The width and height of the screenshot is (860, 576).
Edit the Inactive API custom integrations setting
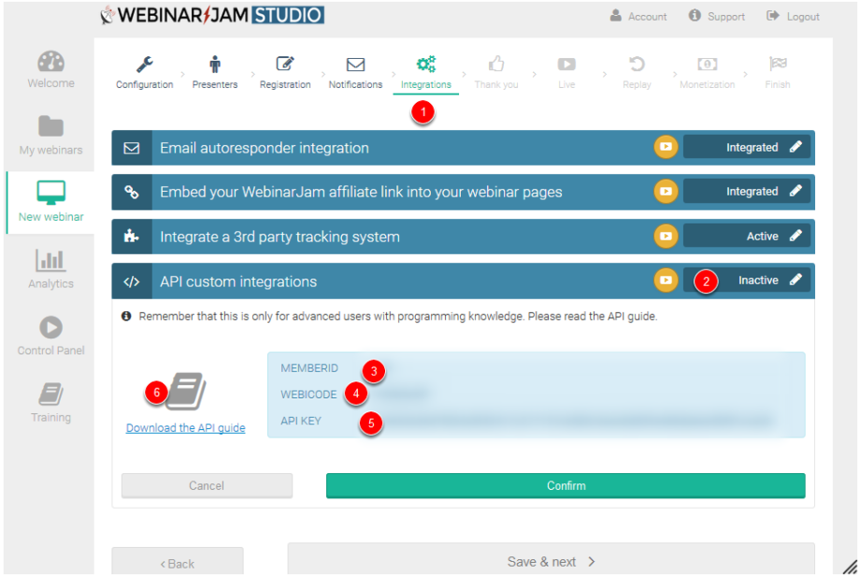point(747,281)
